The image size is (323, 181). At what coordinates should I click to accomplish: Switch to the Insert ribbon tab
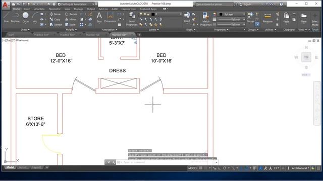click(27, 9)
